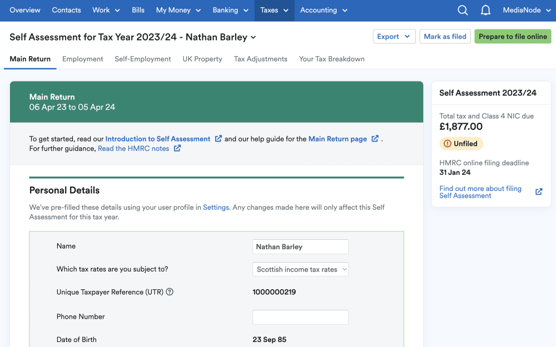Click external link icon after Read the HMRC notes
The image size is (556, 347).
177,148
